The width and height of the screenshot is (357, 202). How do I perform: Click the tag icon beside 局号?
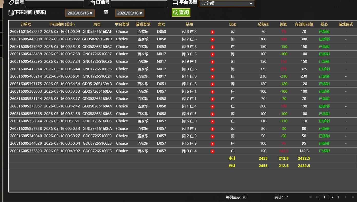tap(11, 3)
